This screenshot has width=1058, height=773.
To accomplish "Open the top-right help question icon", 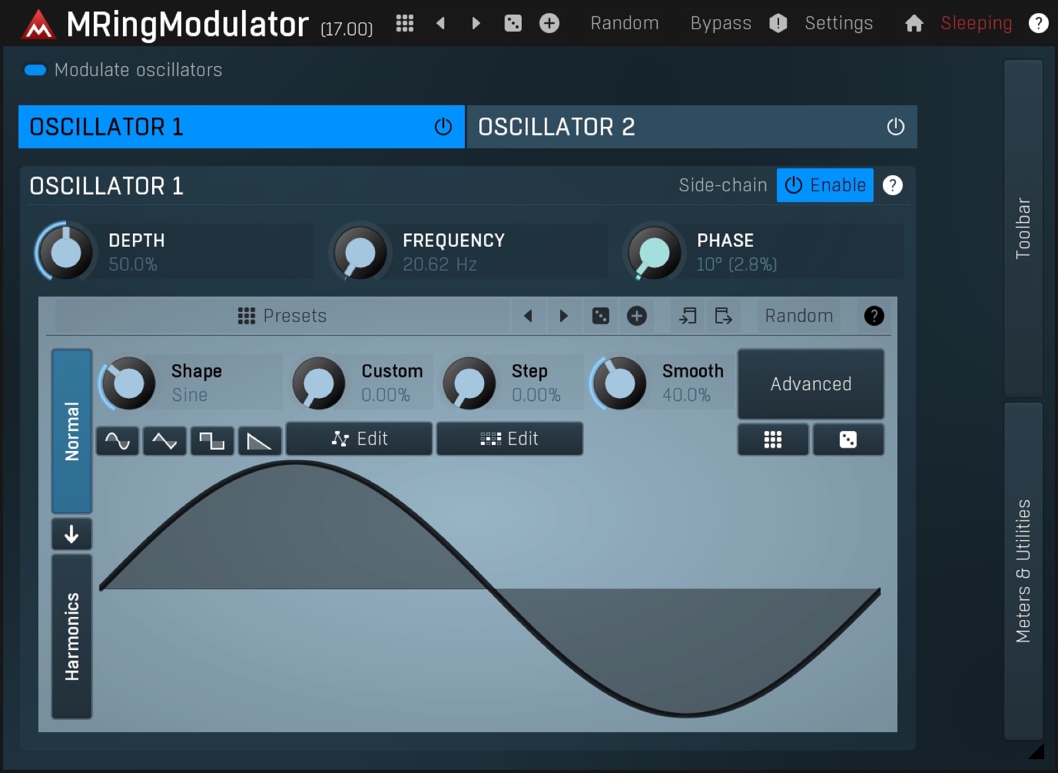I will [x=1038, y=23].
